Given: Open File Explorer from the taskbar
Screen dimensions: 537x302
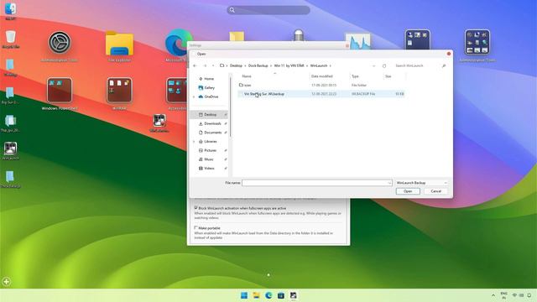Looking at the screenshot, I should click(256, 295).
